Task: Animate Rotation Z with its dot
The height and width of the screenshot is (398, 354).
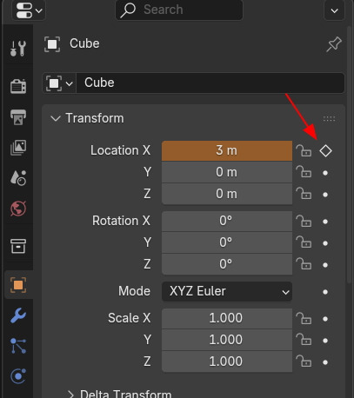Action: tap(325, 265)
